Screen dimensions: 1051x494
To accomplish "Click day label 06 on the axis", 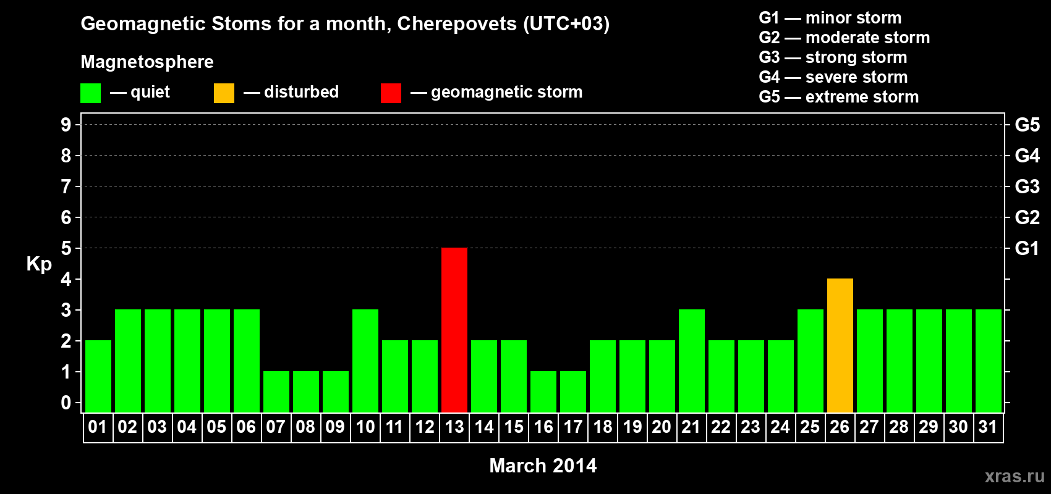I will pyautogui.click(x=246, y=427).
